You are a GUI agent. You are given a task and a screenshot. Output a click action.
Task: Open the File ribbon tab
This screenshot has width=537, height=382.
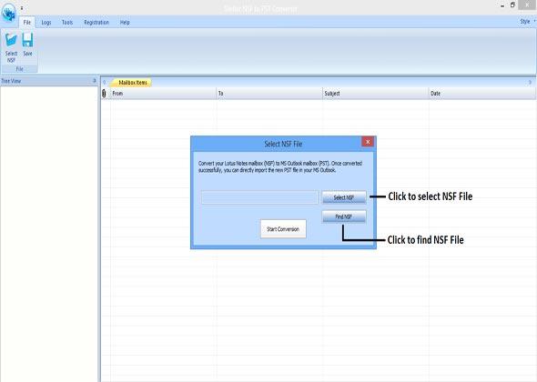coord(27,22)
